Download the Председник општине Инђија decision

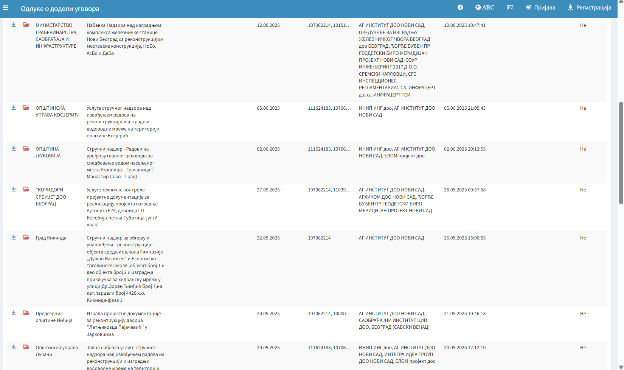point(14,313)
